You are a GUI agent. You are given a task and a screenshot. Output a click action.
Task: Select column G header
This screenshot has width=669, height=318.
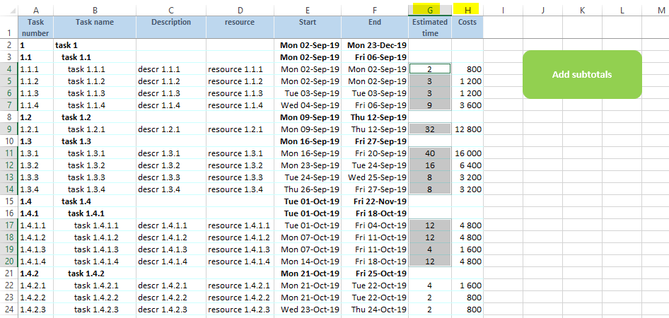tap(430, 10)
